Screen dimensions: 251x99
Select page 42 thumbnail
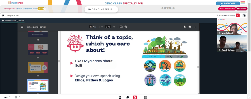(38, 34)
